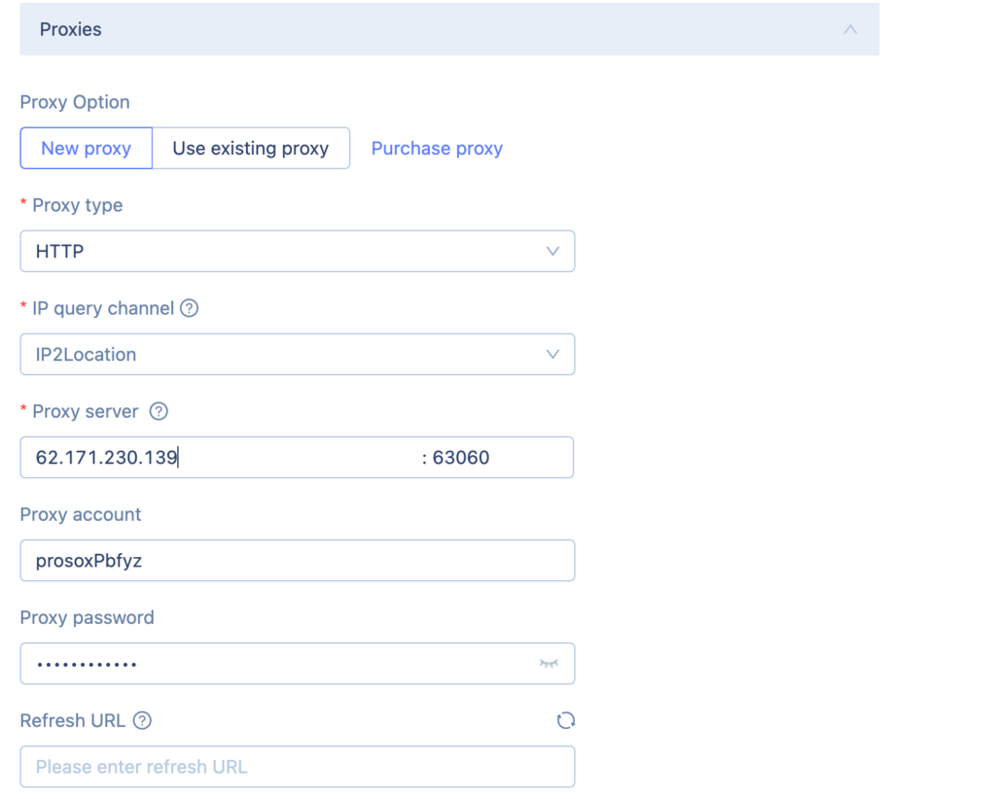Open the IP query channel dropdown
The width and height of the screenshot is (996, 799).
click(x=297, y=354)
